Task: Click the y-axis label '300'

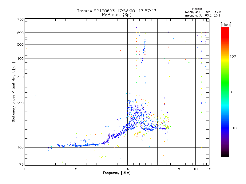Action: tap(21, 77)
